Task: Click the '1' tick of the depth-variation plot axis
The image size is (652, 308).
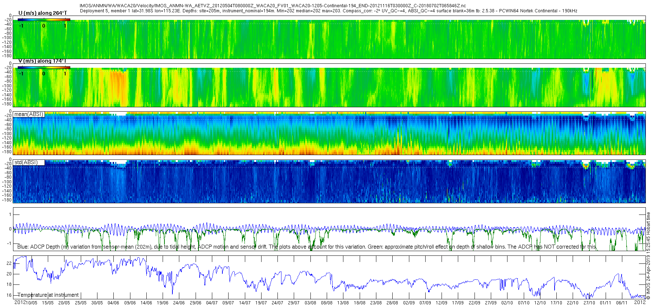Action: [10, 215]
